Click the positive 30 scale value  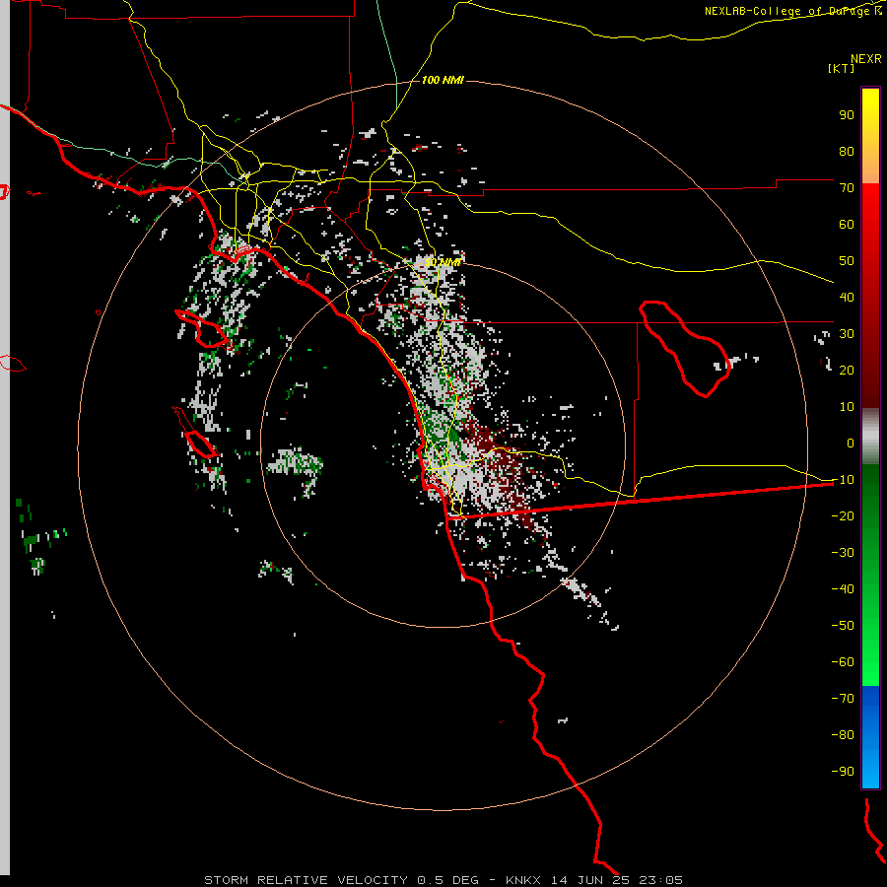click(847, 334)
